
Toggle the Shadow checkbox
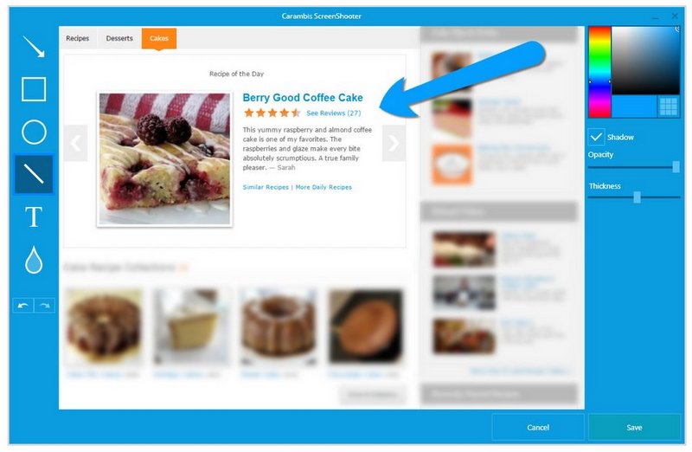(x=596, y=137)
